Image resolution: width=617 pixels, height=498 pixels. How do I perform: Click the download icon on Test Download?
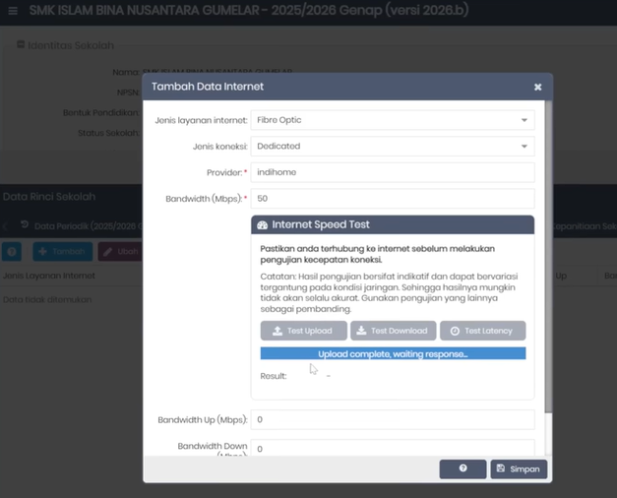pyautogui.click(x=361, y=331)
